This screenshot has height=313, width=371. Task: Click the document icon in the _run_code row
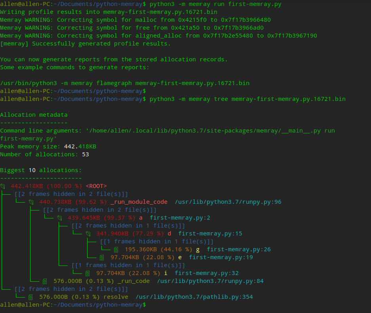coord(45,281)
